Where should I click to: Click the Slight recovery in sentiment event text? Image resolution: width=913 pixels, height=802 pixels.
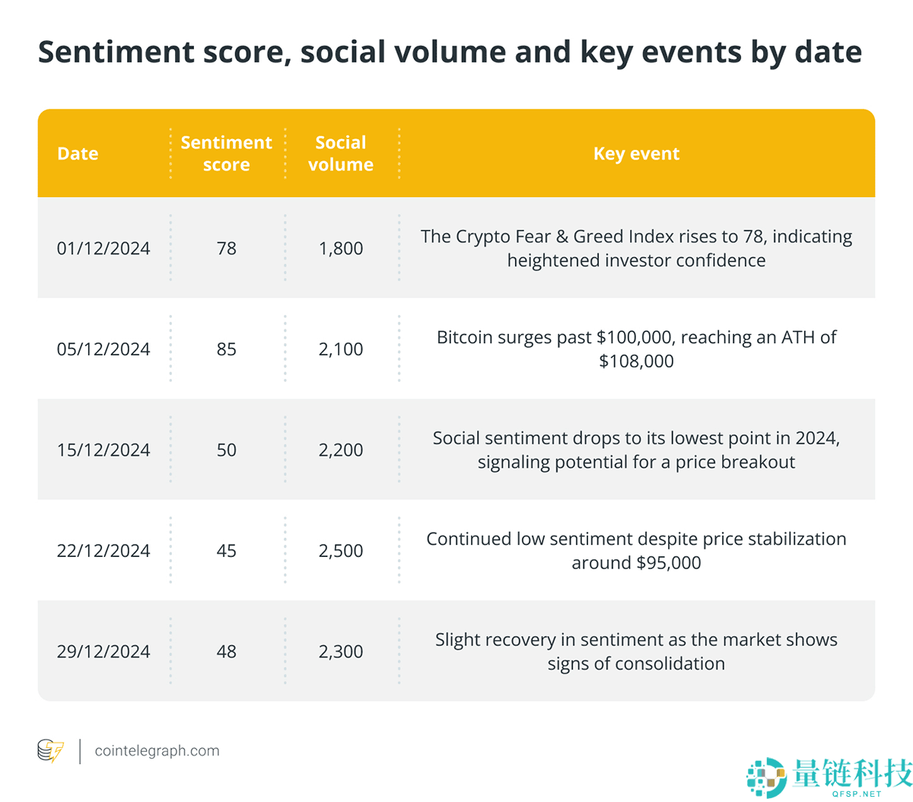tap(636, 652)
